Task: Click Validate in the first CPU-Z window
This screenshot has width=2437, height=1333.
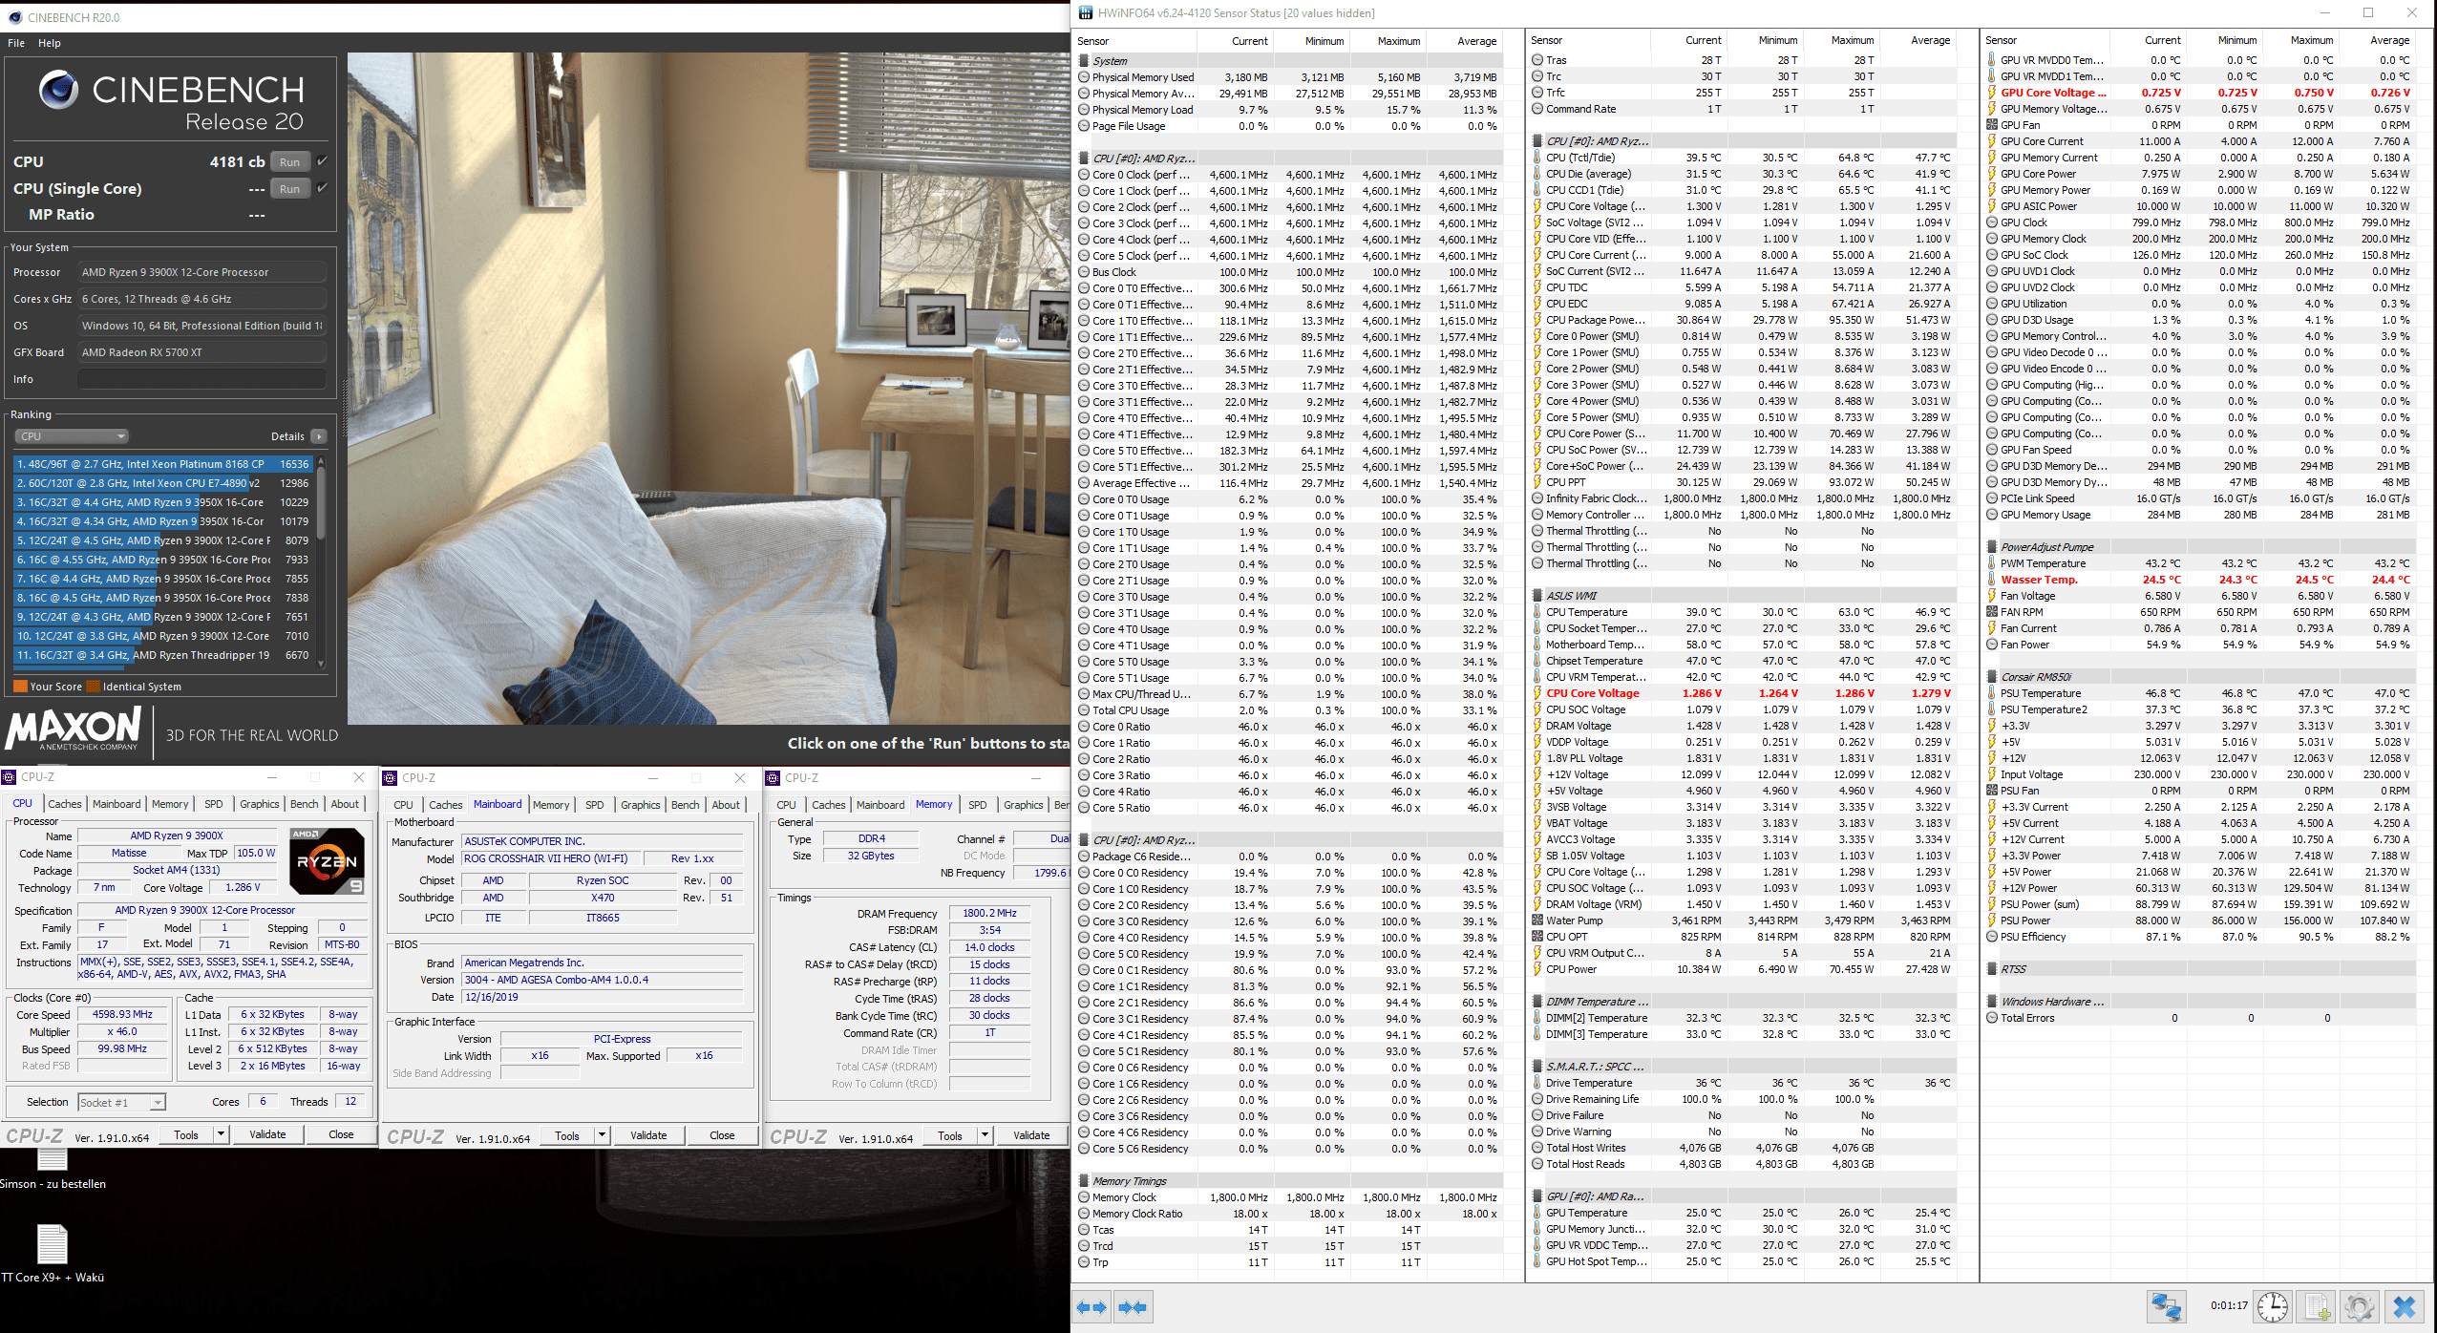Action: [x=267, y=1134]
